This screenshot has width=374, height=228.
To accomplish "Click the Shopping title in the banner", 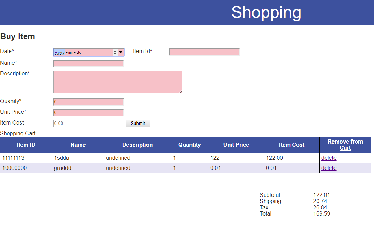I will coord(266,12).
